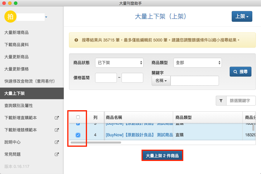The width and height of the screenshot is (261, 174).
Task: Click the horizontal scrollbar under the table
Action: 96,142
